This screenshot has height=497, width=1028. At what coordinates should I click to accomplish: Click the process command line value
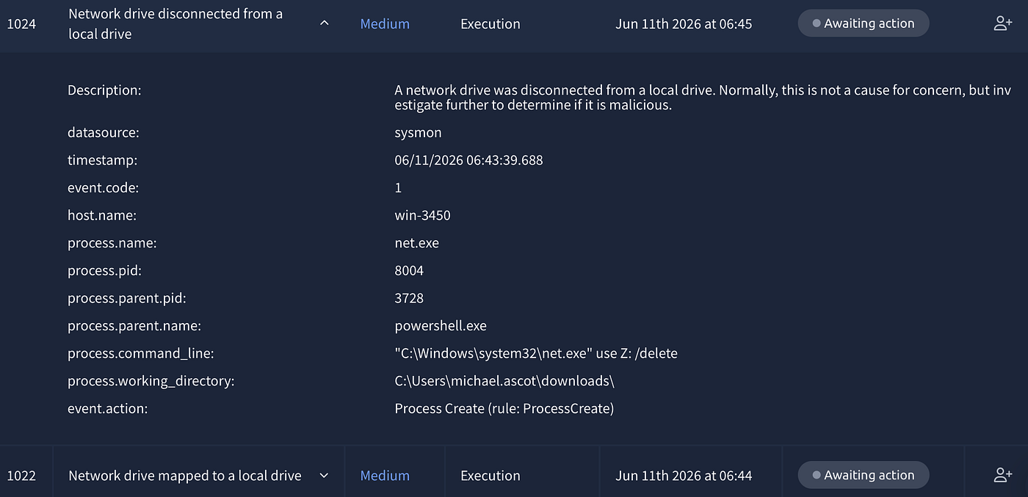pyautogui.click(x=536, y=353)
